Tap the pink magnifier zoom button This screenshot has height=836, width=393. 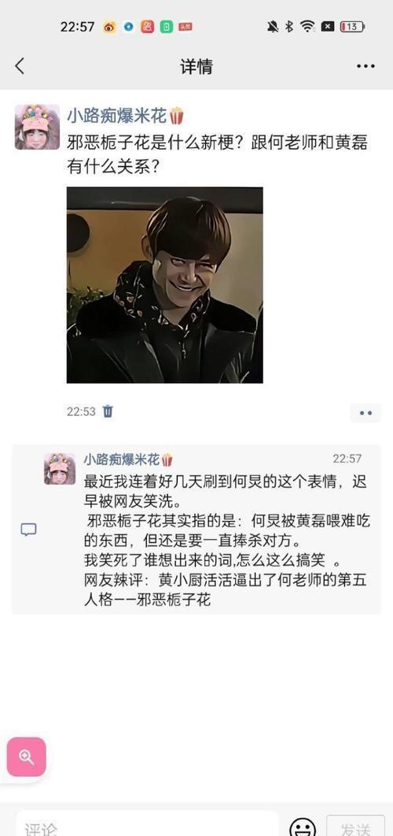pos(26,757)
